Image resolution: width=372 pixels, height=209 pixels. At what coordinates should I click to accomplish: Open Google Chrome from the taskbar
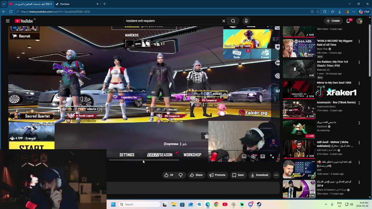216,204
